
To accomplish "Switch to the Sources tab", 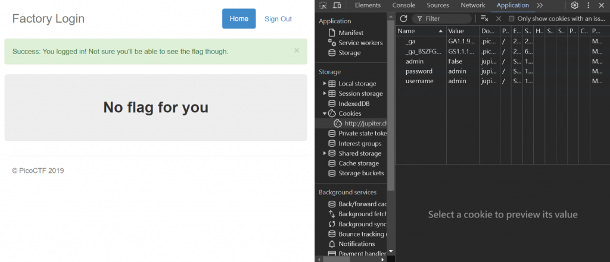I will click(438, 5).
